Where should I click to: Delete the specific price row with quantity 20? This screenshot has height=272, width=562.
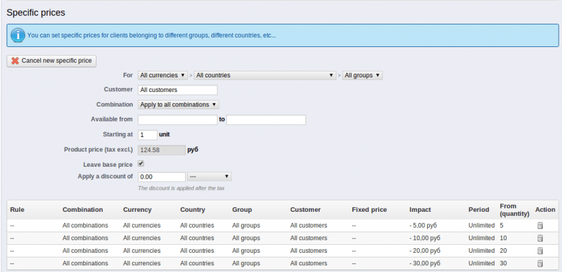540,251
